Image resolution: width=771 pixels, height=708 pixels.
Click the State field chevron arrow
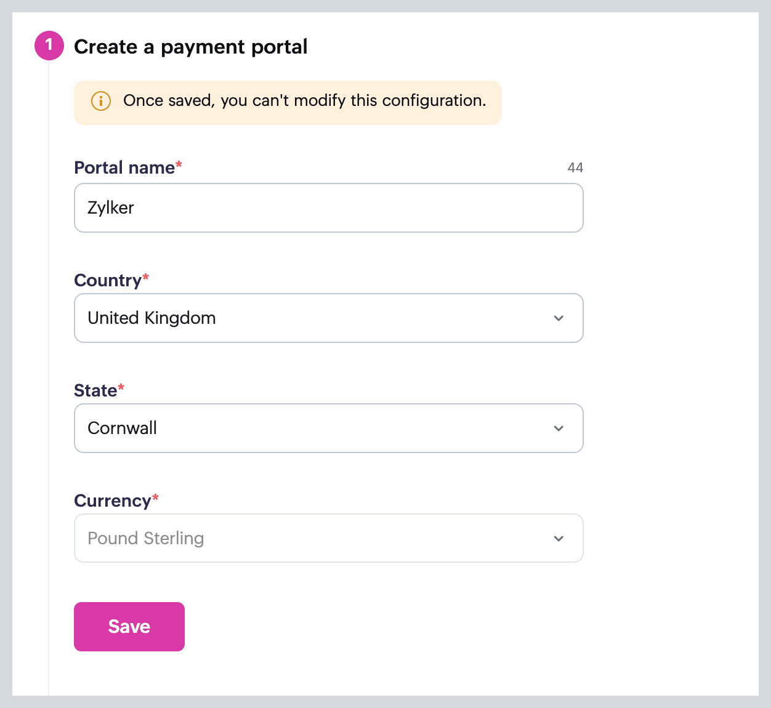pos(559,428)
